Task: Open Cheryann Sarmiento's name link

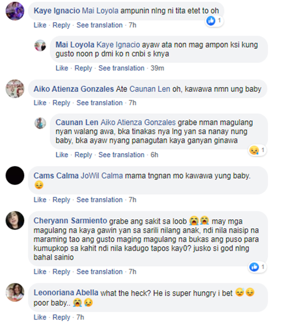Action: click(x=71, y=221)
